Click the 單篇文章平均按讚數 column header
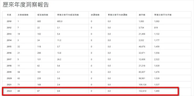This screenshot has height=96, width=194. (117, 15)
